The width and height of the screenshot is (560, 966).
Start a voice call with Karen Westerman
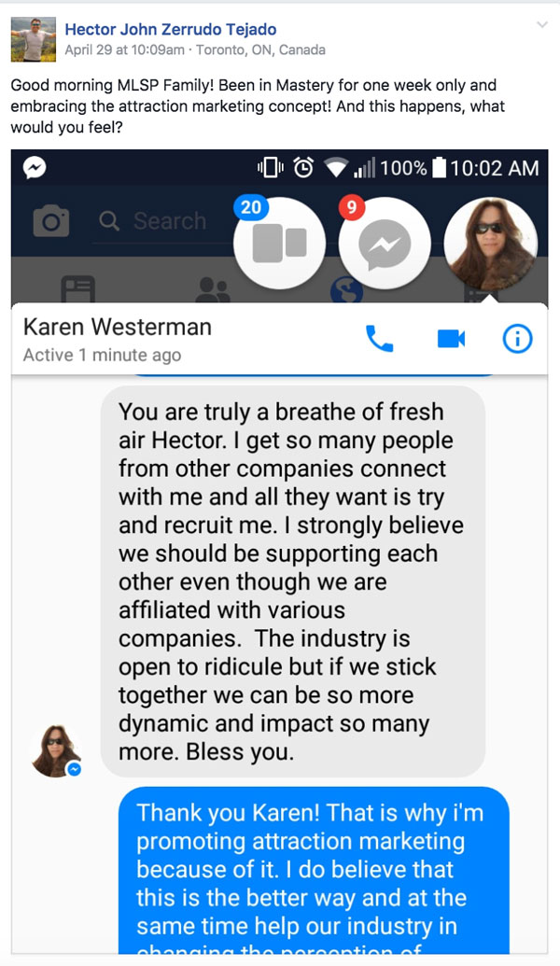379,339
